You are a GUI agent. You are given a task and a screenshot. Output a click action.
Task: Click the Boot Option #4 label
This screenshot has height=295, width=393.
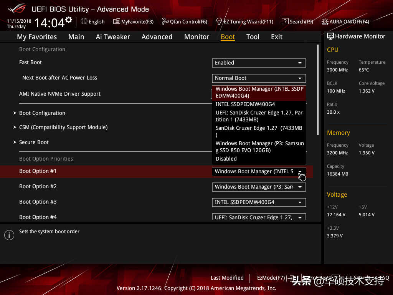tap(38, 217)
